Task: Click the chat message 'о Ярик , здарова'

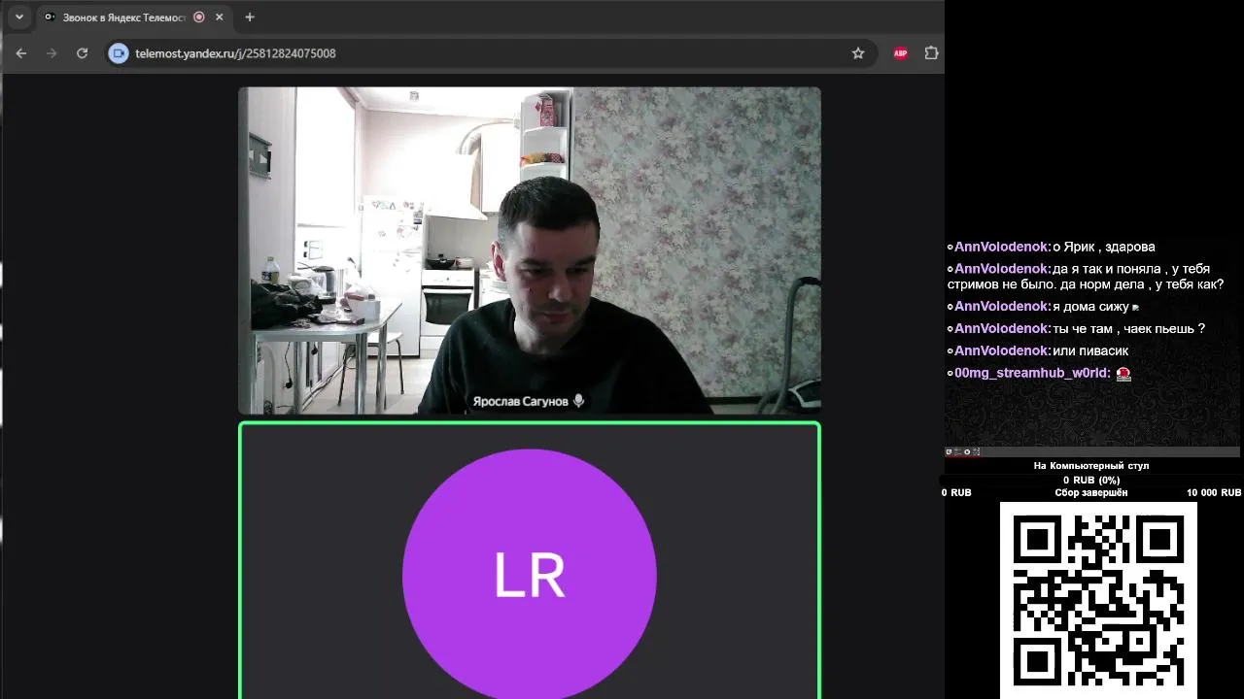Action: 1103,247
